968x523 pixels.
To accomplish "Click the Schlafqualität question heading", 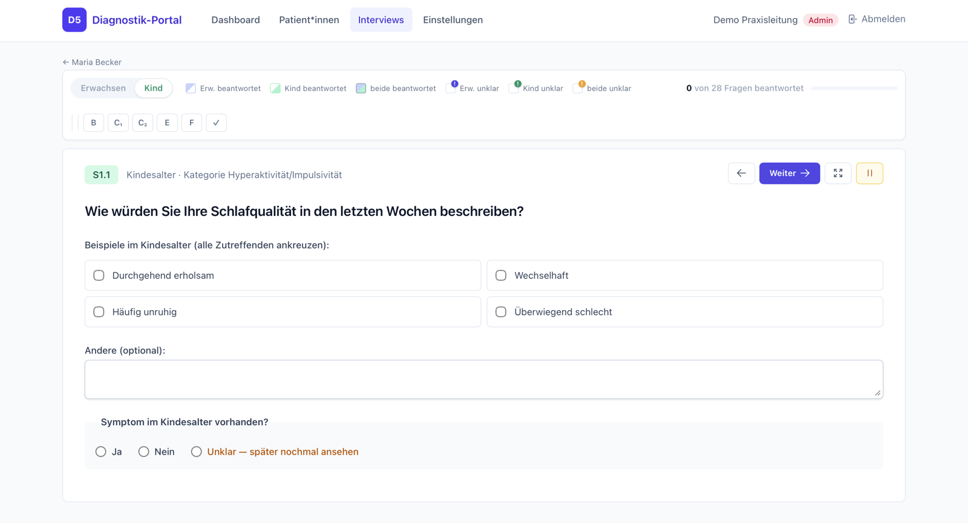I will 304,212.
